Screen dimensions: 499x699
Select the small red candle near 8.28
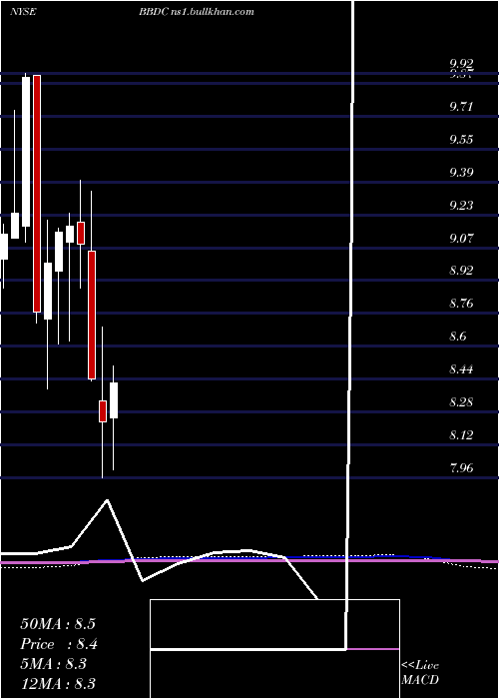[103, 411]
